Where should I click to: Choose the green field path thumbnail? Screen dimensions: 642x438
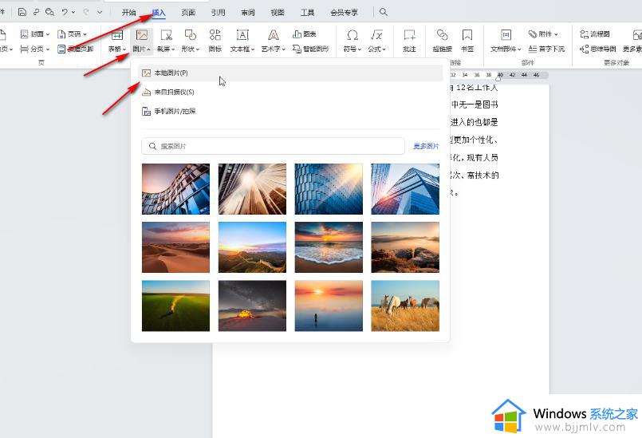coord(175,306)
